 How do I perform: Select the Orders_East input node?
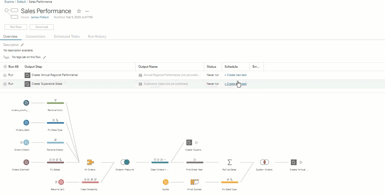pos(26,123)
